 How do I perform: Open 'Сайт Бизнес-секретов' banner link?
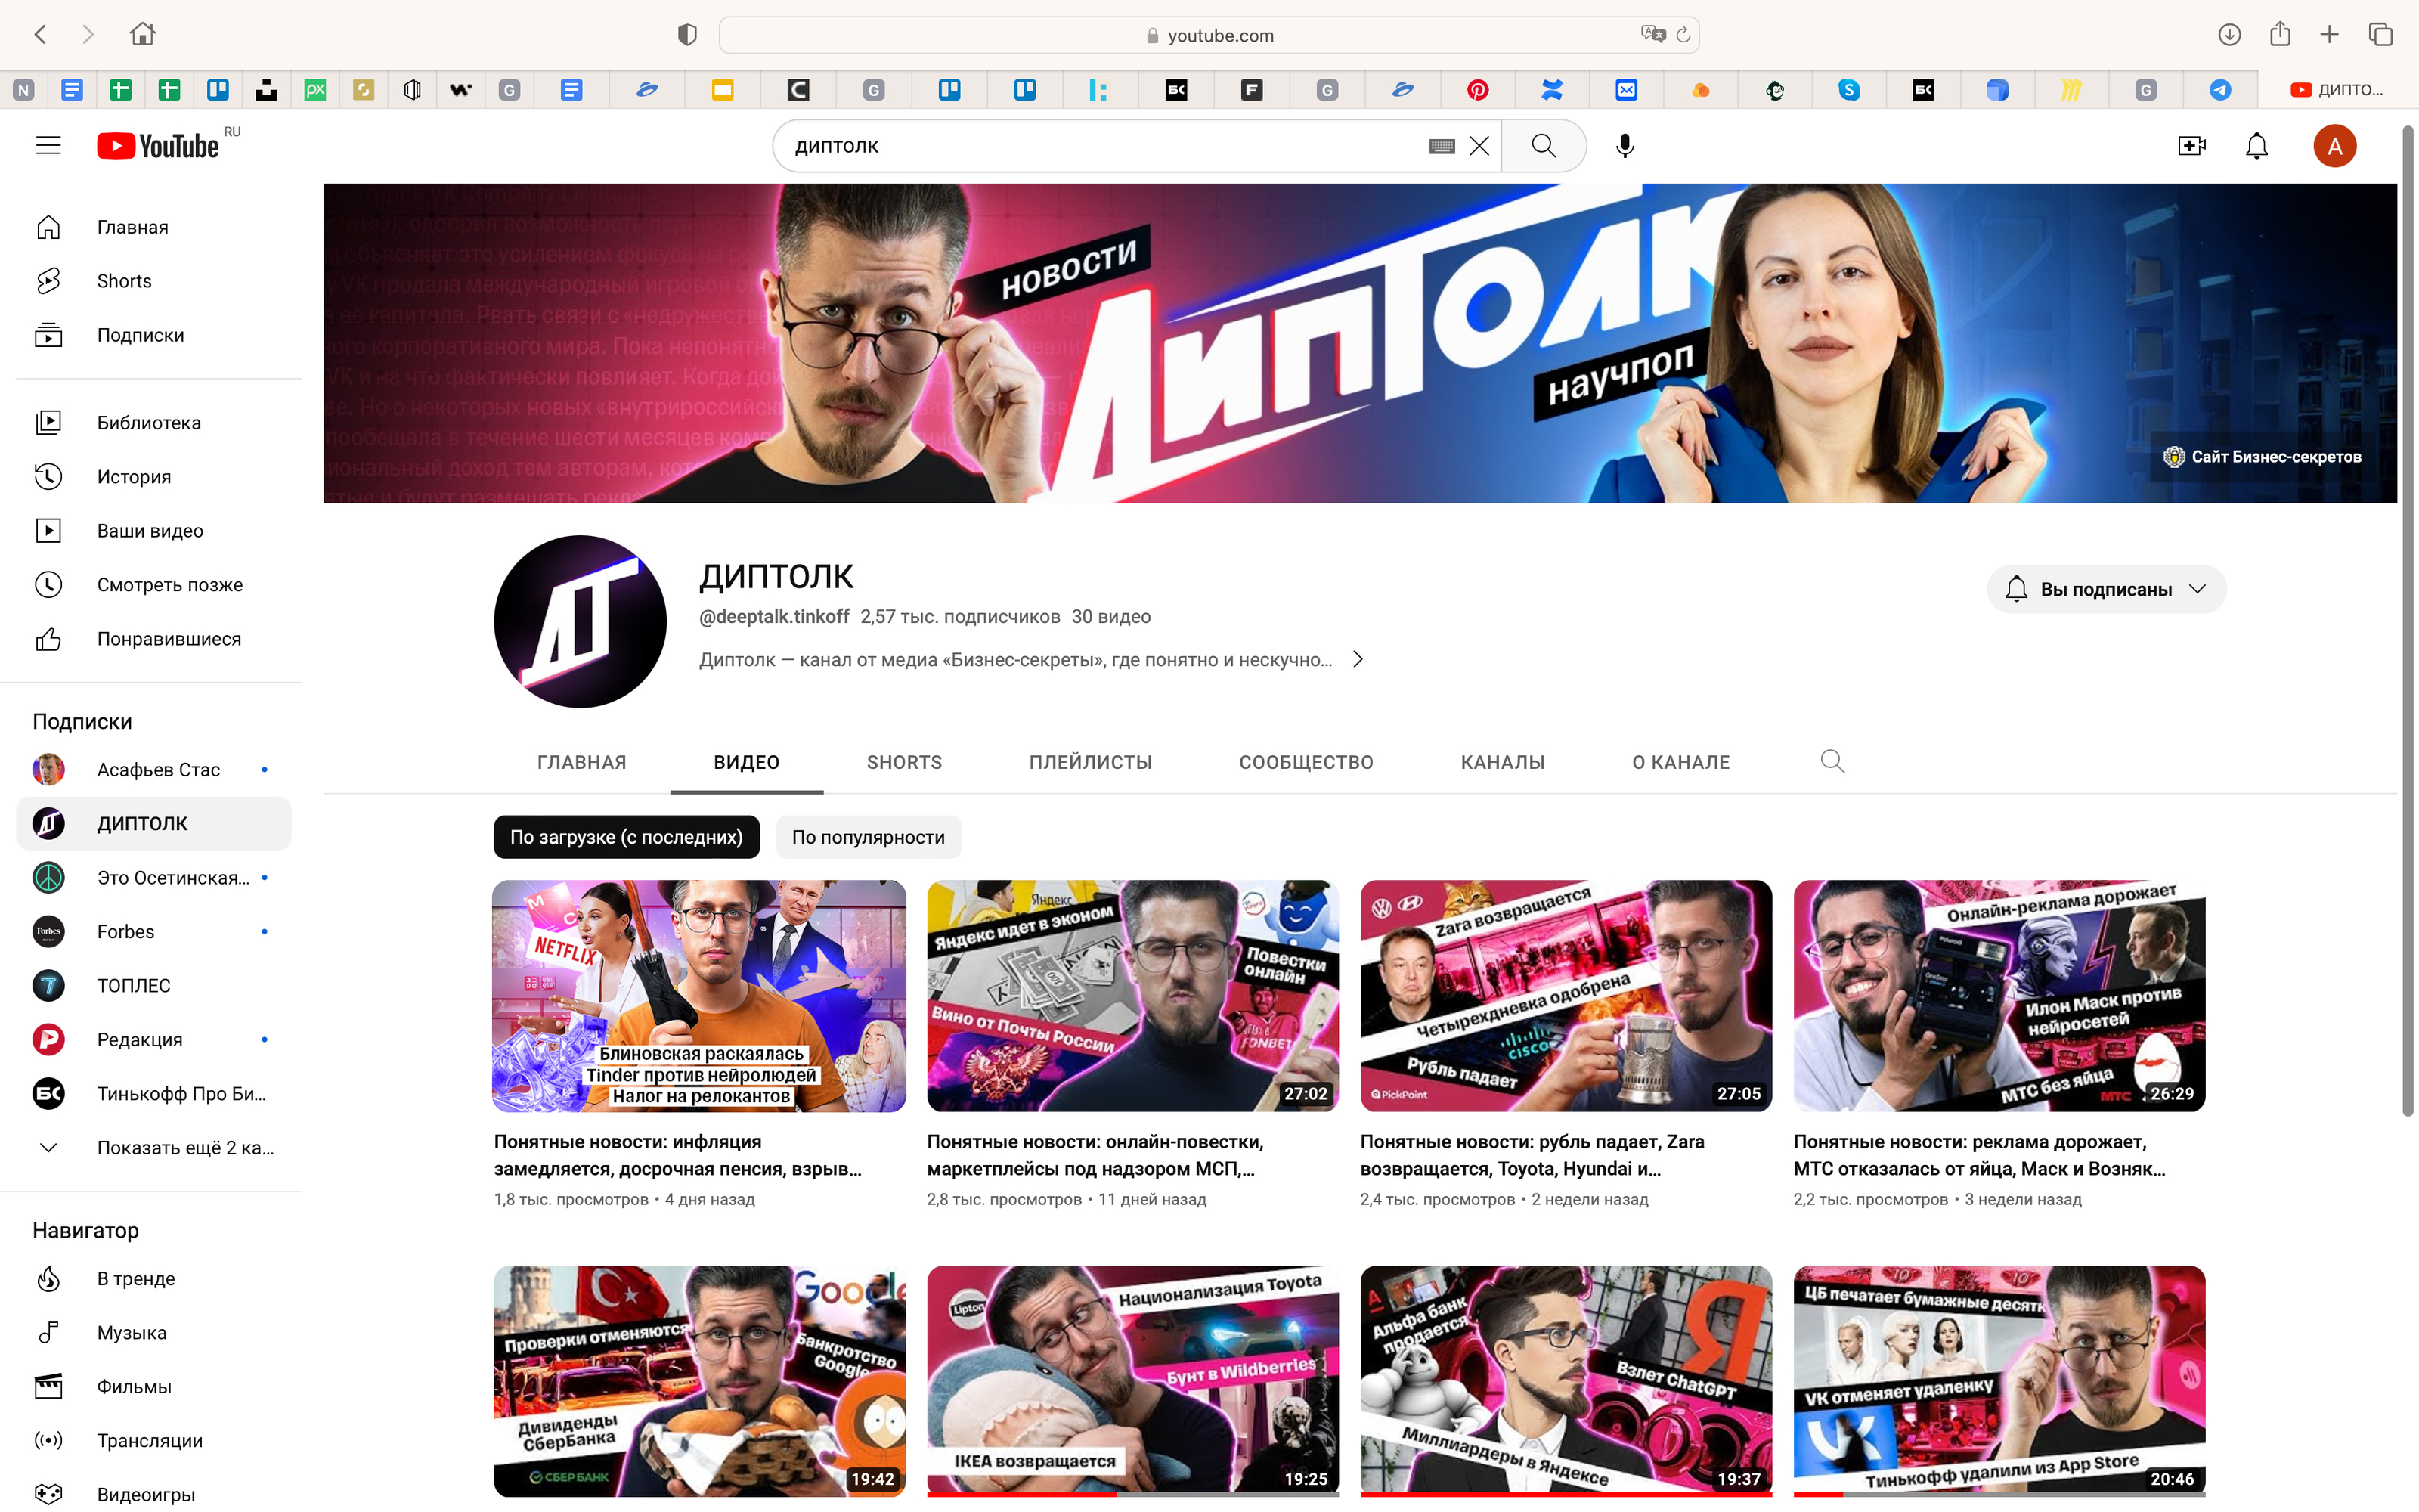click(2263, 457)
